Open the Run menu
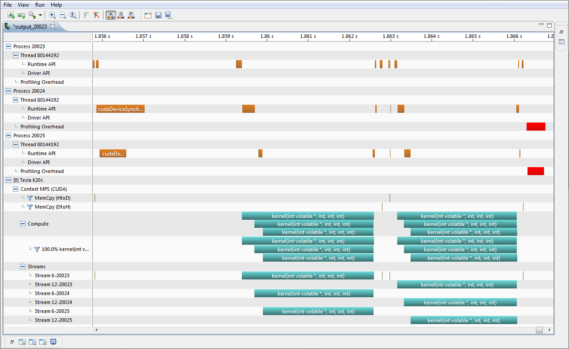This screenshot has height=349, width=569. [39, 5]
